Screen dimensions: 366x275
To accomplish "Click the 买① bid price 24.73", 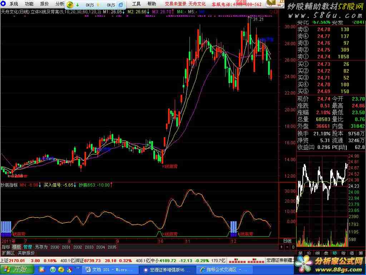I will click(x=324, y=64).
